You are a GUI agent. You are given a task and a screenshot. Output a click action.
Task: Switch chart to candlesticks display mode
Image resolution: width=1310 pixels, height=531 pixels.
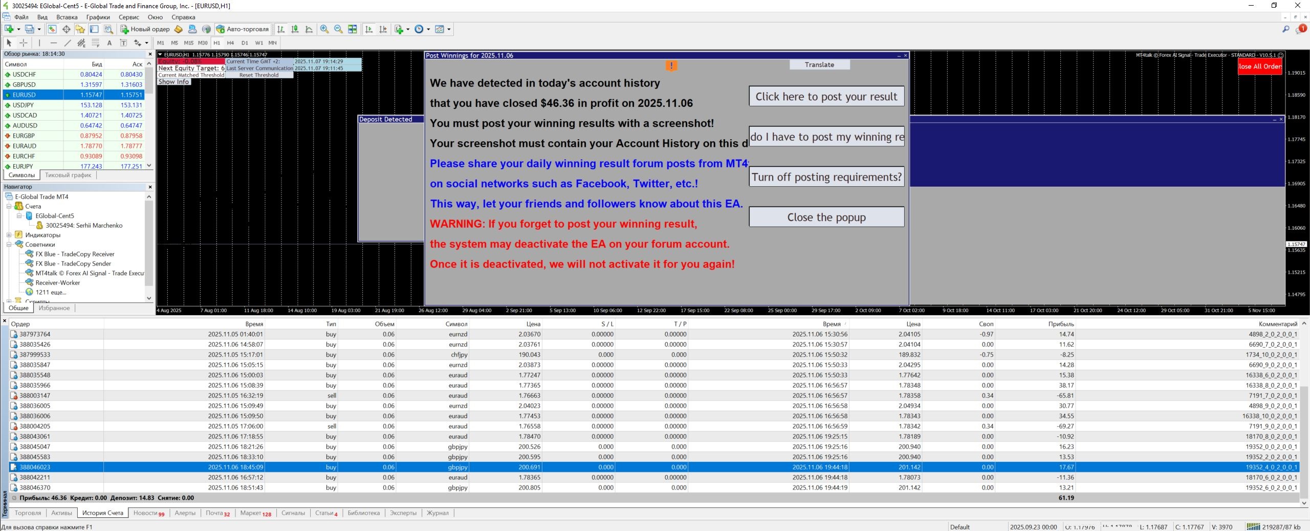pos(295,29)
